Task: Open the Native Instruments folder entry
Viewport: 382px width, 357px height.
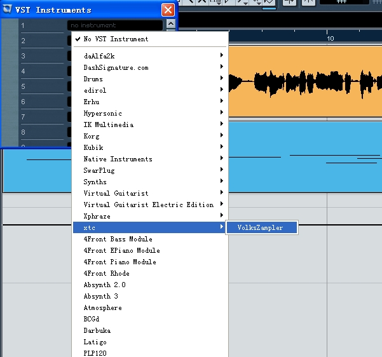Action: point(150,159)
